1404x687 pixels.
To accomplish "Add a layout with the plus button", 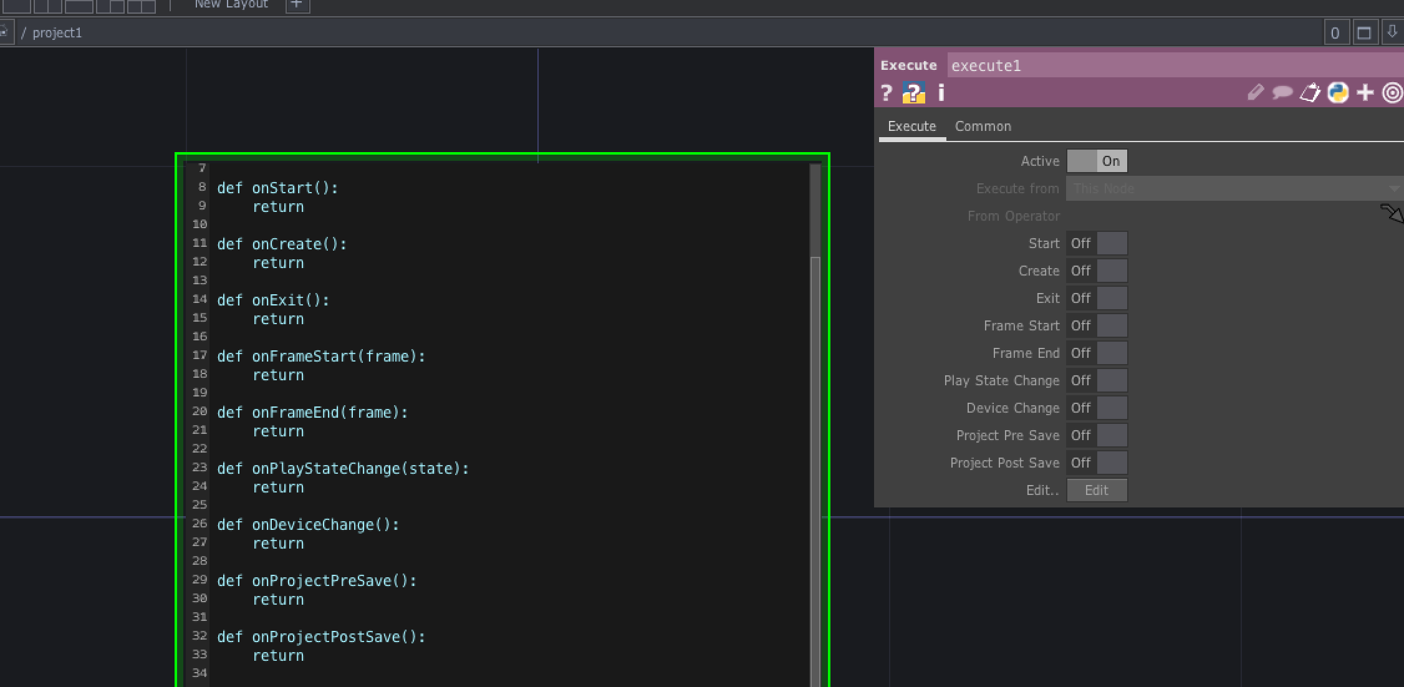I will [297, 5].
